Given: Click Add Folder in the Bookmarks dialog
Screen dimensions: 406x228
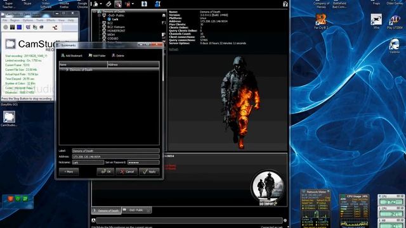Looking at the screenshot, I should (97, 56).
